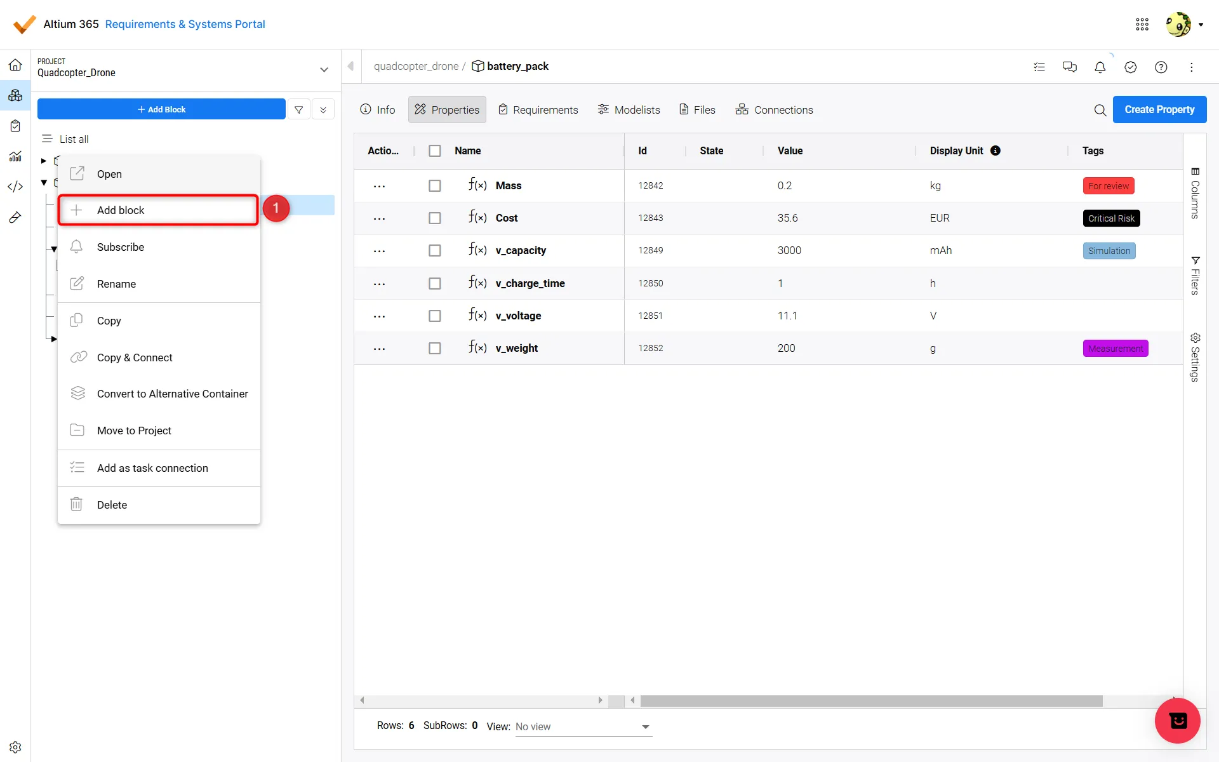Open the home icon in left sidebar
The width and height of the screenshot is (1219, 762).
click(15, 65)
